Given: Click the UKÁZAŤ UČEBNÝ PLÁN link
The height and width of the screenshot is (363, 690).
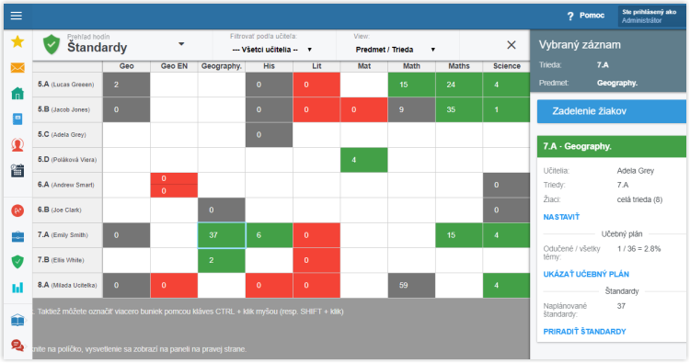Looking at the screenshot, I should (586, 274).
